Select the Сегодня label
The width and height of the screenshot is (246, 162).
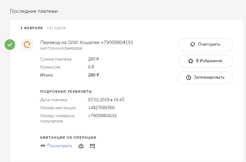point(56,28)
